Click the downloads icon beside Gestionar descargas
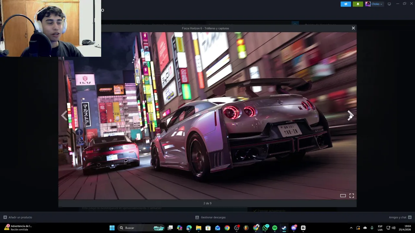Viewport: 415px width, 233px height. click(197, 217)
